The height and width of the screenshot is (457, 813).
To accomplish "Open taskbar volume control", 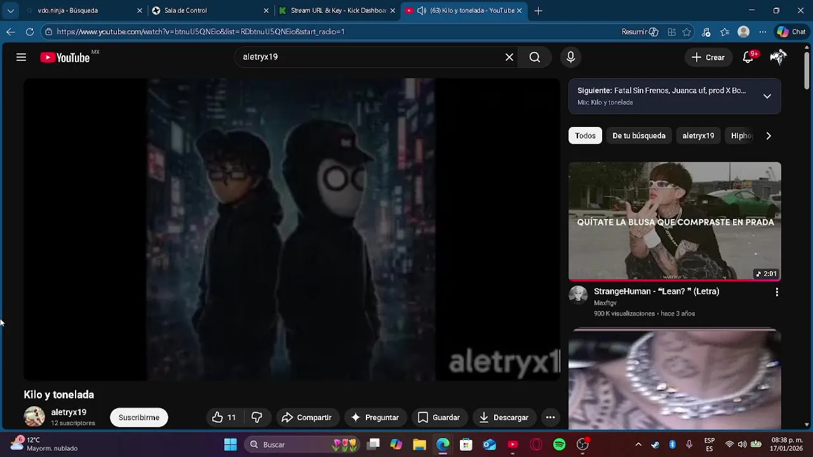I will (742, 444).
